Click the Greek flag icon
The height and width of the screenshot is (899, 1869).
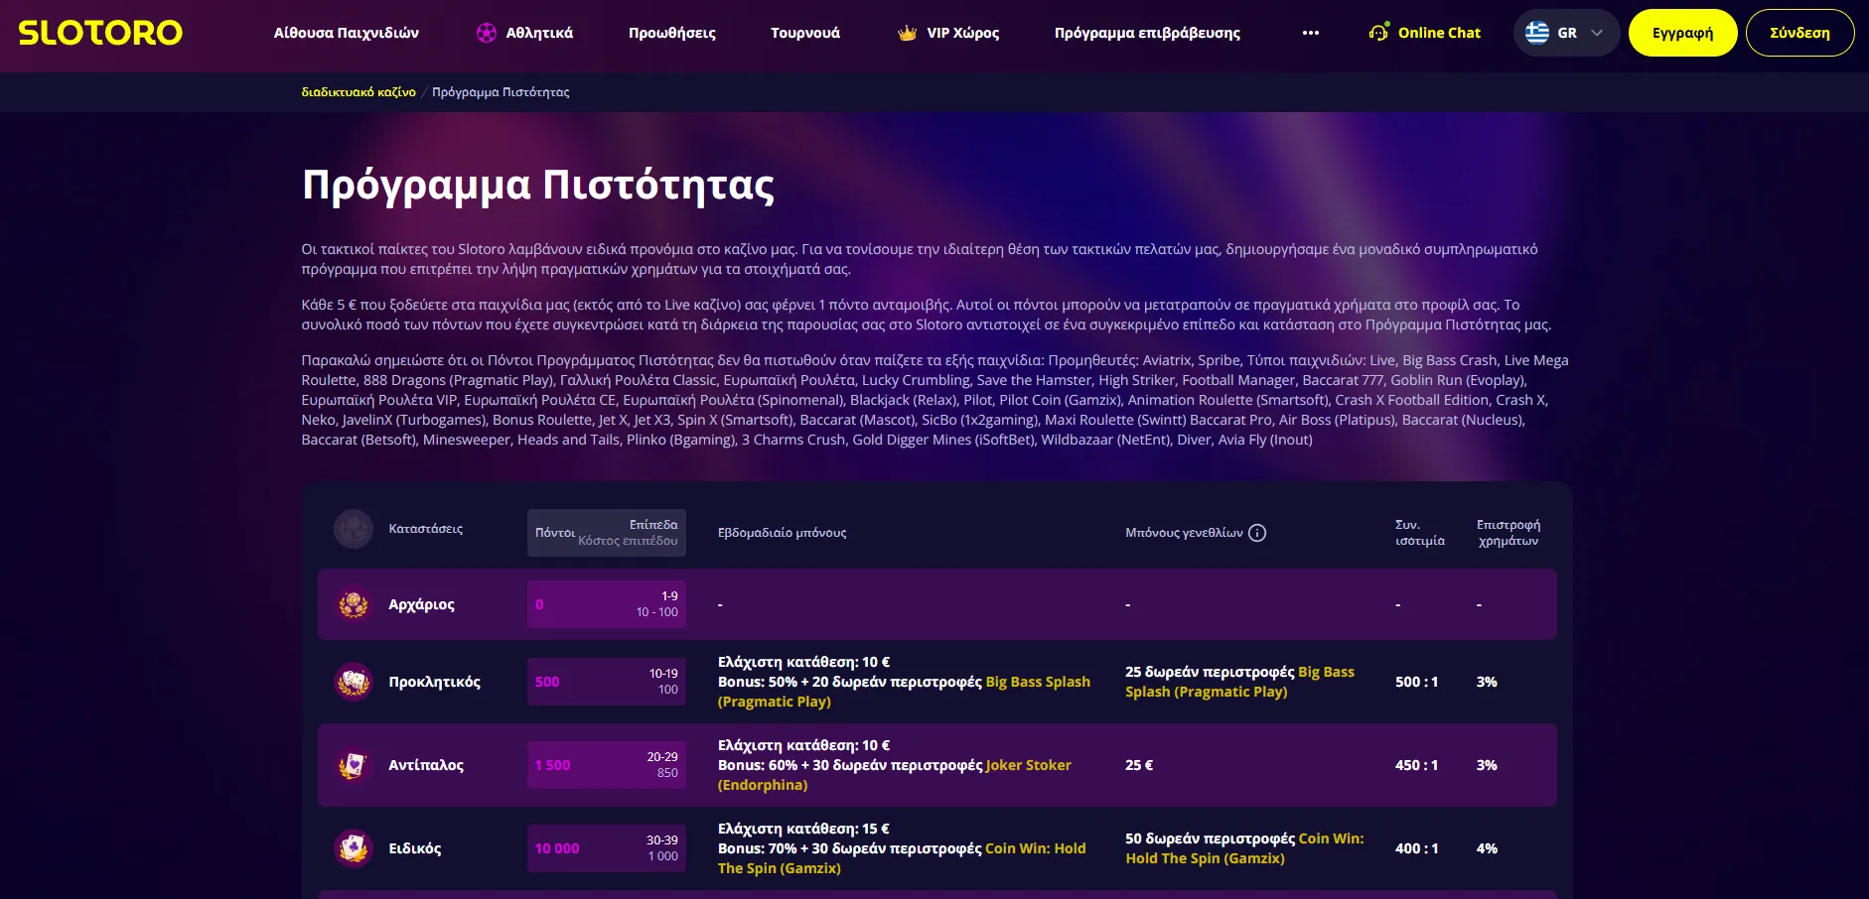click(x=1537, y=33)
